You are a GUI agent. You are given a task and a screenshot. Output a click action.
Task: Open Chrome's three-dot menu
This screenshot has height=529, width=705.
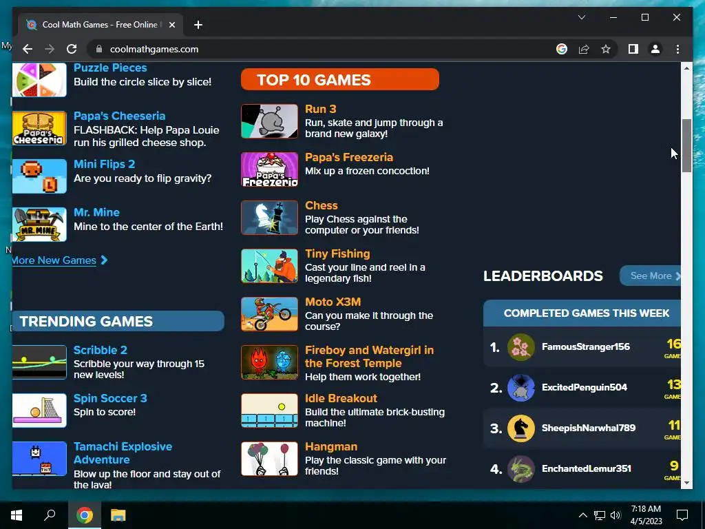point(677,49)
